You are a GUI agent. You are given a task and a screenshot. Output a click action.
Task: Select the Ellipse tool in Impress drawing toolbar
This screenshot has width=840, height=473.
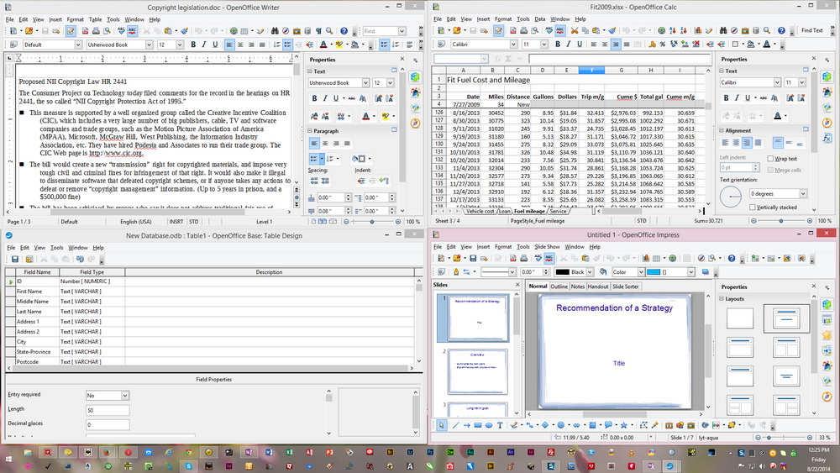coord(489,425)
